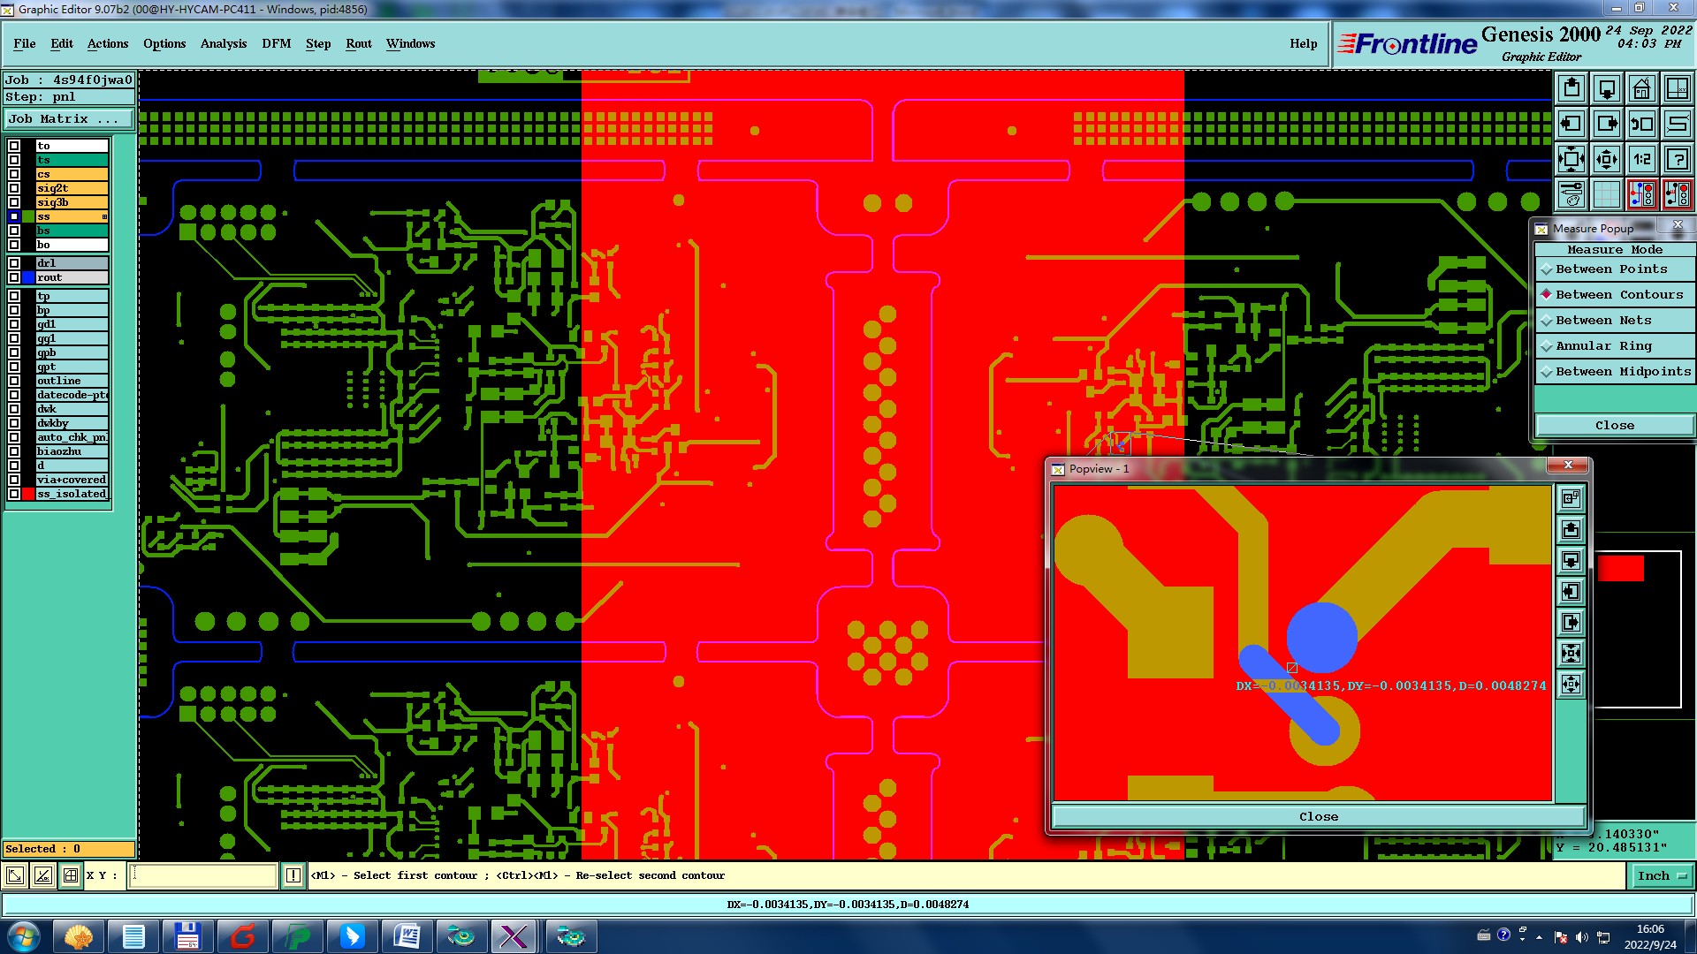Click the pan up arrow icon

tap(1571, 88)
